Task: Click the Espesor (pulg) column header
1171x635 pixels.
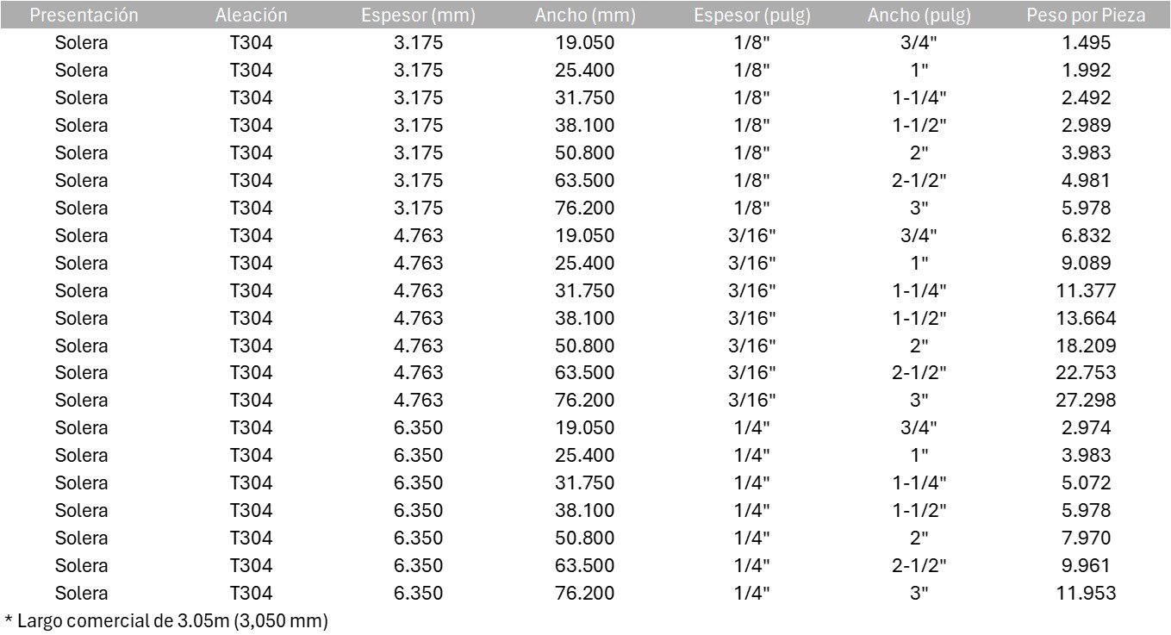Action: click(x=751, y=16)
